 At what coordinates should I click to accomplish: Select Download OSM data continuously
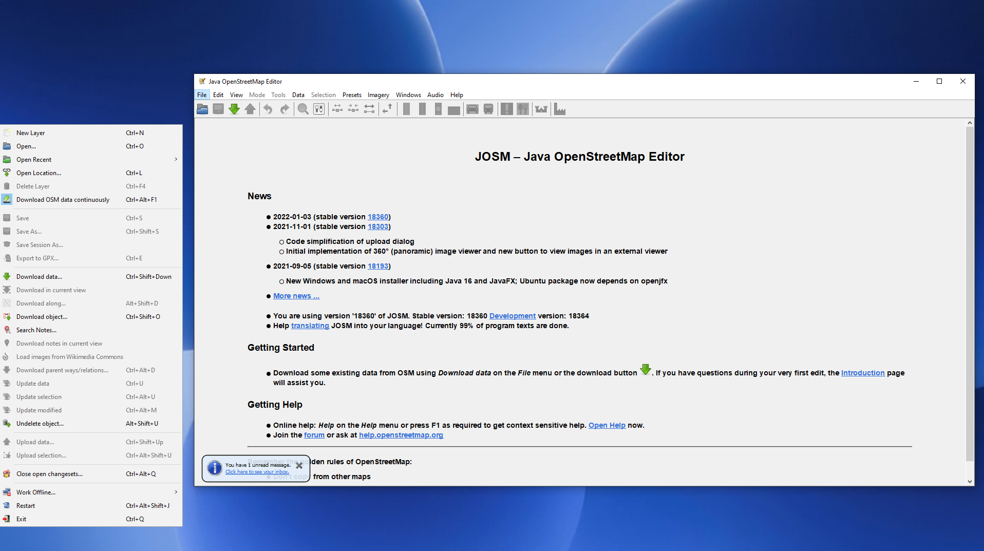click(x=91, y=199)
